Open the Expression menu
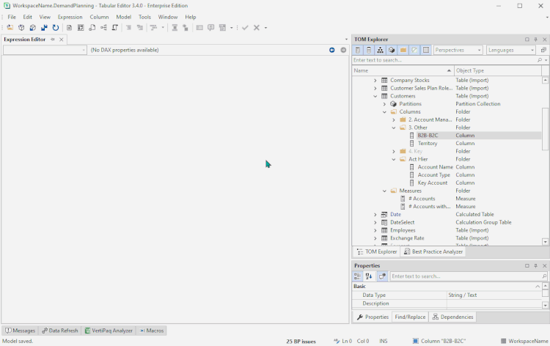The width and height of the screenshot is (550, 346). click(70, 17)
